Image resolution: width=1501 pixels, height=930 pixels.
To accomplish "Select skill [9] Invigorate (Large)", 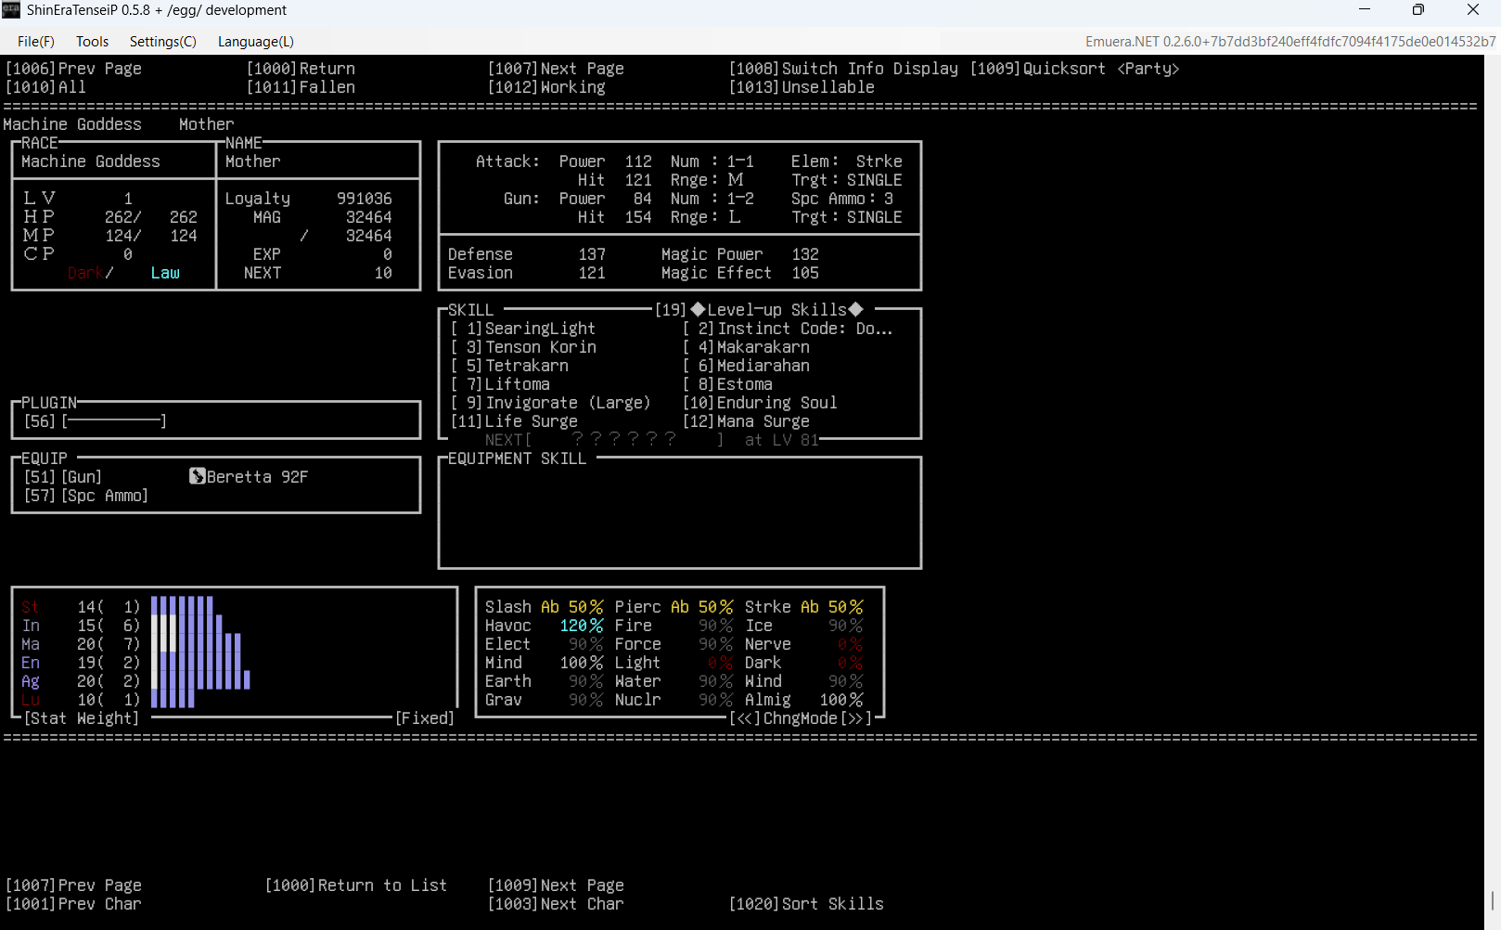I will (551, 403).
